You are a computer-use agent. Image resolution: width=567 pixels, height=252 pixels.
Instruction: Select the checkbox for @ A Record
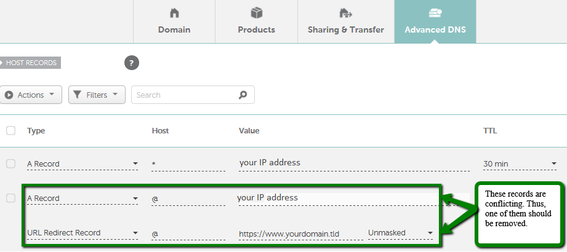point(10,198)
